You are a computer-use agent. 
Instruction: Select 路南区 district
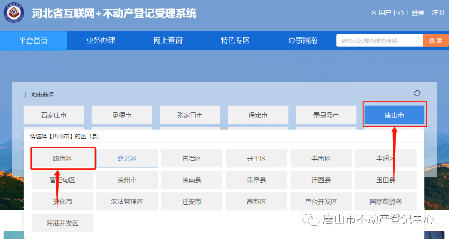pos(62,158)
